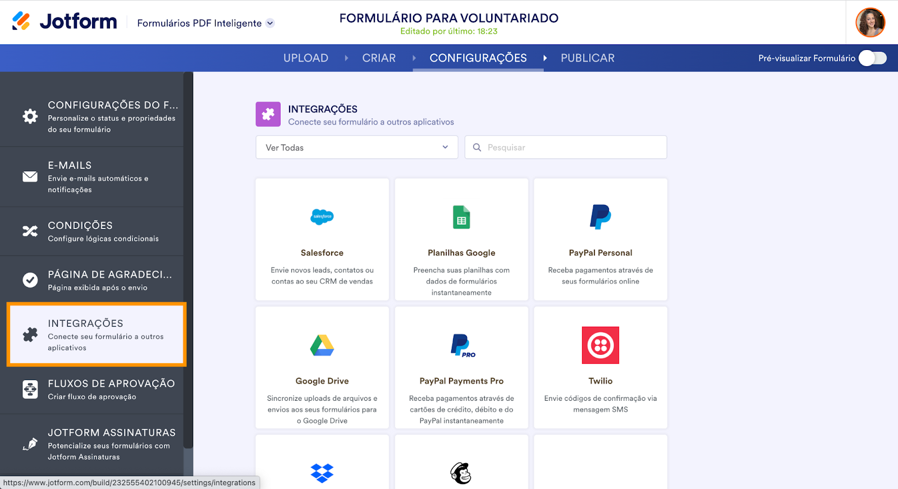Toggle Pré-visualizar Formulário switch

(x=873, y=58)
